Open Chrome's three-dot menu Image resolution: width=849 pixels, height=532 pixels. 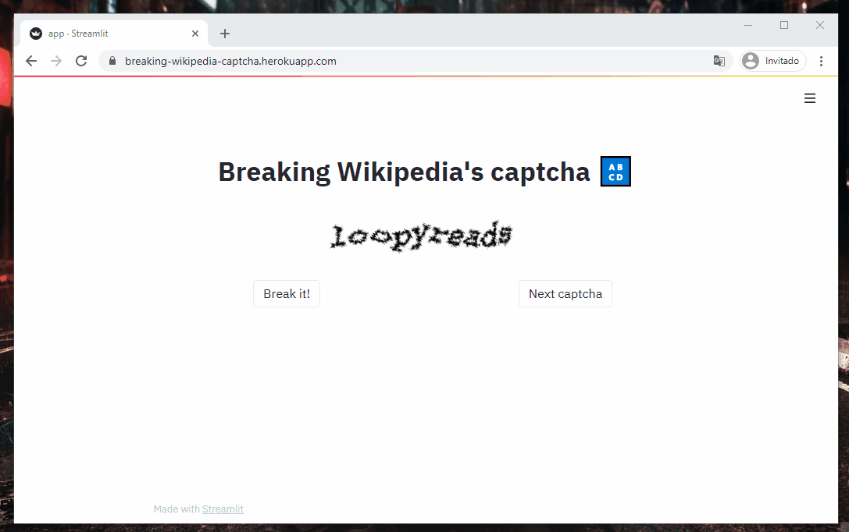(821, 61)
